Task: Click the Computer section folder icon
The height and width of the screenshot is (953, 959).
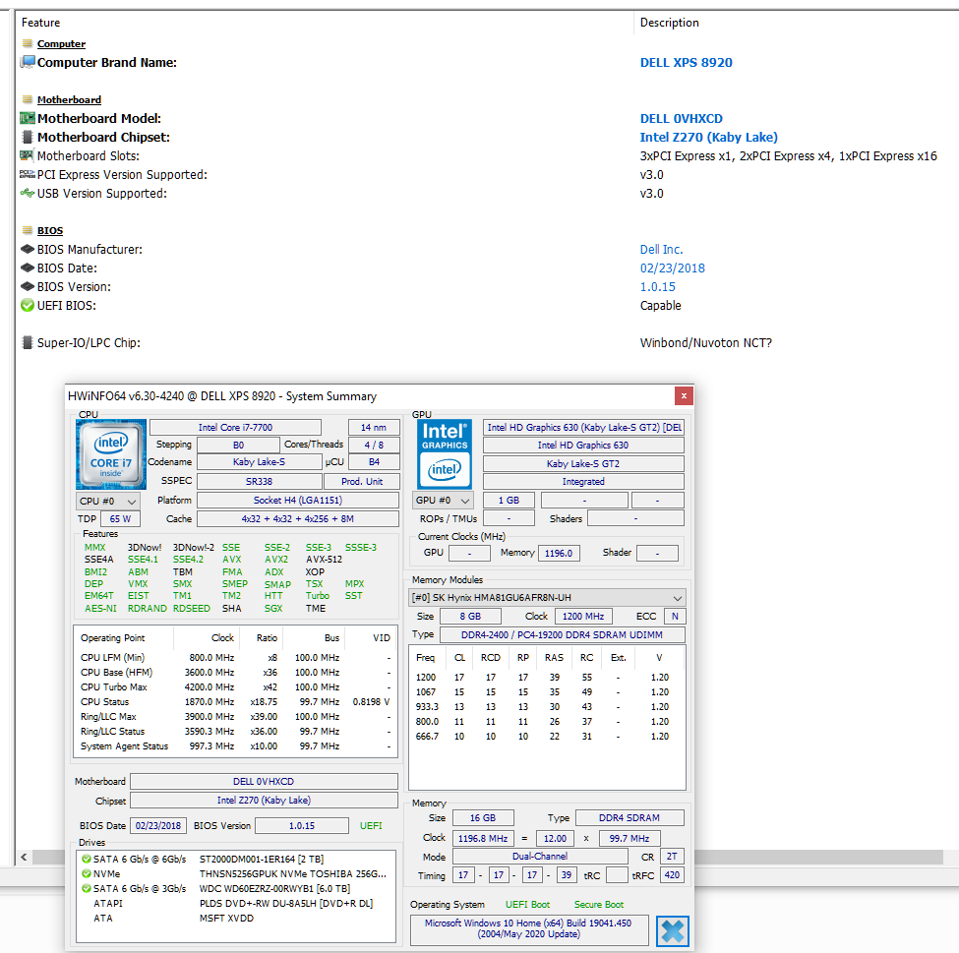Action: pyautogui.click(x=28, y=43)
